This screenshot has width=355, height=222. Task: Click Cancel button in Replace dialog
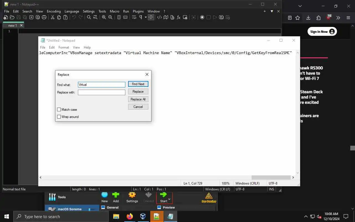138,107
